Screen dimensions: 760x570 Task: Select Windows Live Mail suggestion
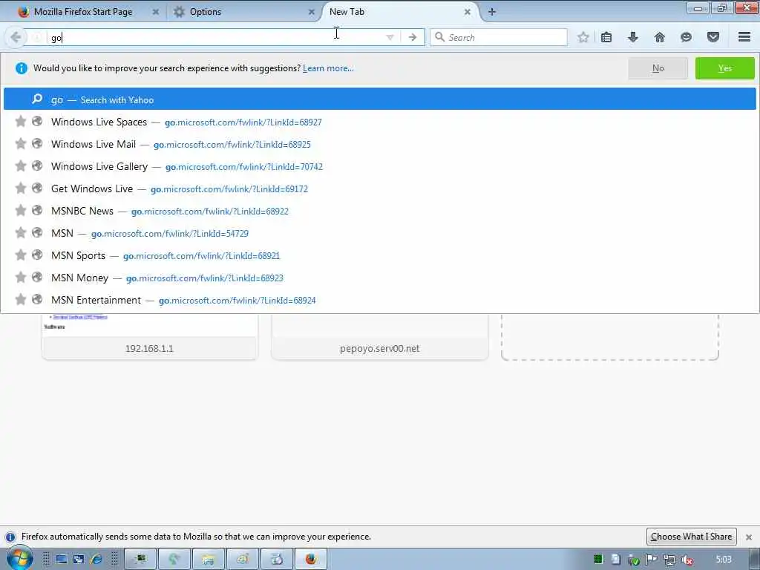click(x=379, y=145)
